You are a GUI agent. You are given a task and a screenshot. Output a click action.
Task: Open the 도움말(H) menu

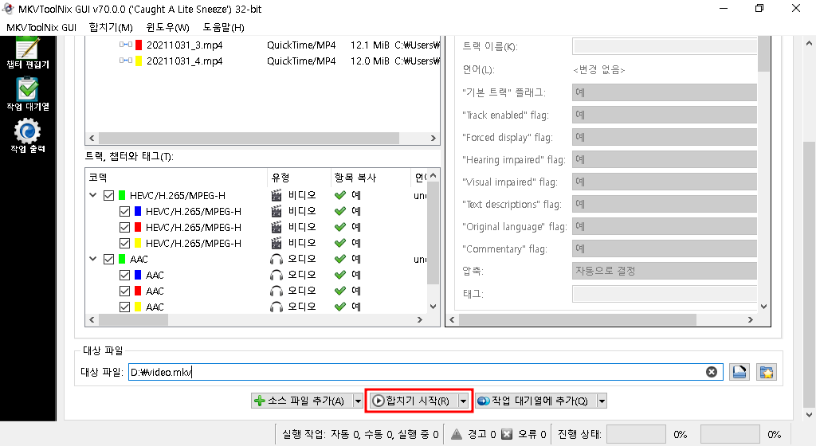tap(223, 28)
